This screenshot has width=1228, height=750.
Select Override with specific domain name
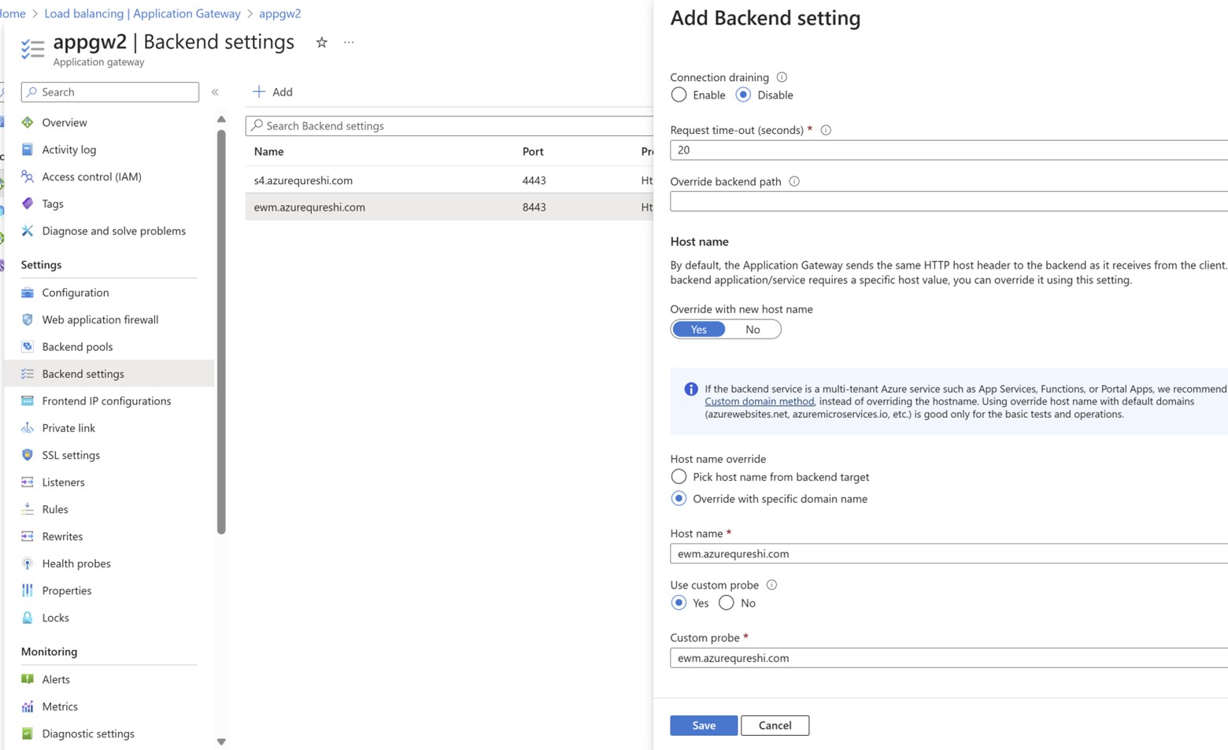[x=679, y=499]
